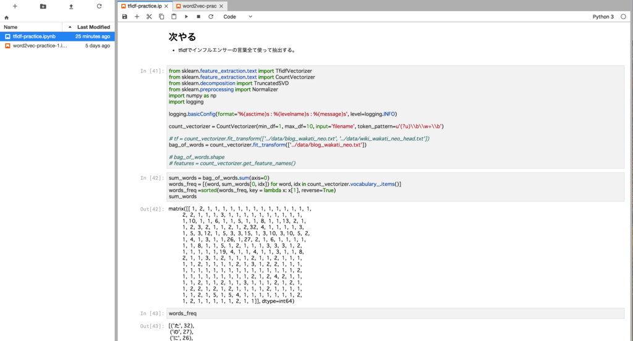633x341 pixels.
Task: Click inside the In [42] code cell
Action: (x=395, y=187)
